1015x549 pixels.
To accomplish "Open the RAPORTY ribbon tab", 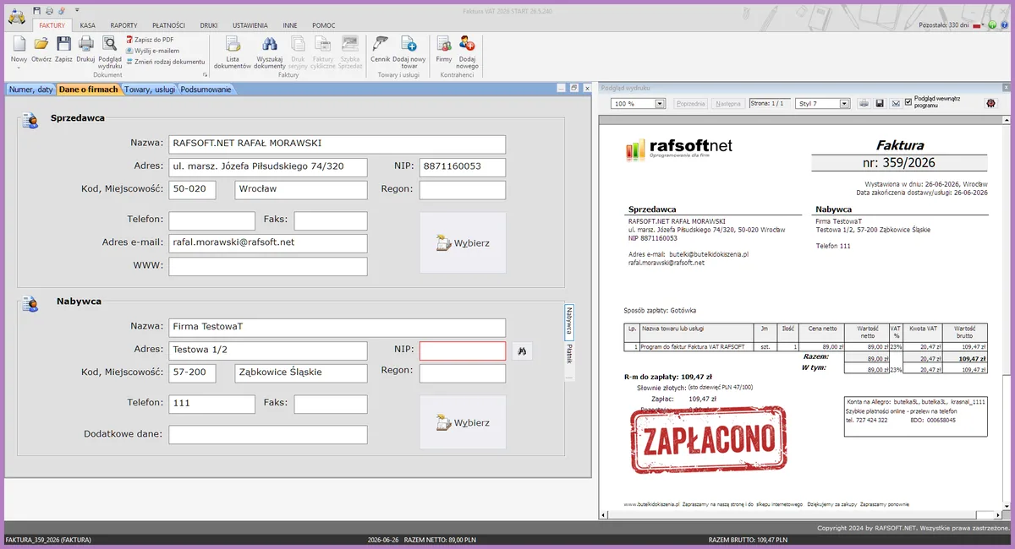I will (123, 25).
